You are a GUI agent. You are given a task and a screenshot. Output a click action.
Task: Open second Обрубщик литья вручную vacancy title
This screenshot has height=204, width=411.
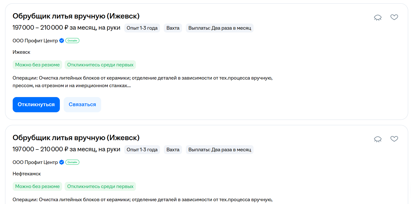[76, 138]
